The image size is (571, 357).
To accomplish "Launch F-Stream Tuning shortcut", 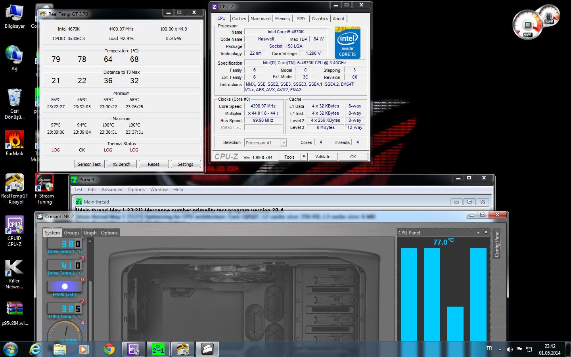I will [44, 189].
